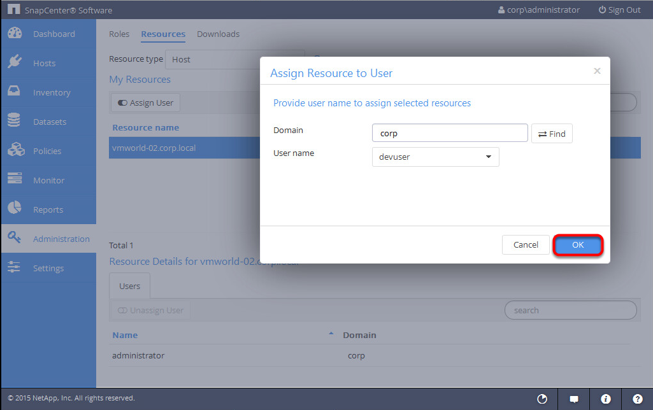Open Policies in the sidebar

(x=48, y=151)
